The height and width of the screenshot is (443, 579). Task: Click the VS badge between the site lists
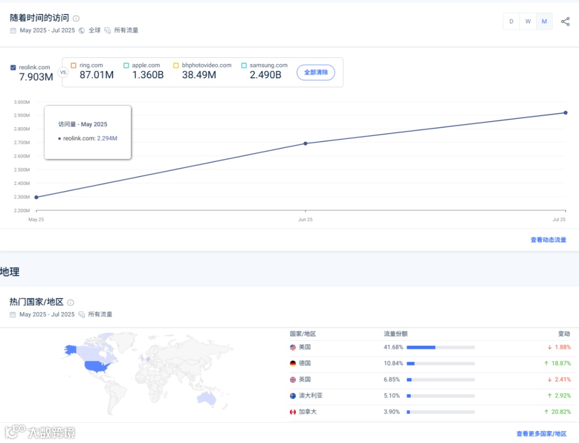63,72
